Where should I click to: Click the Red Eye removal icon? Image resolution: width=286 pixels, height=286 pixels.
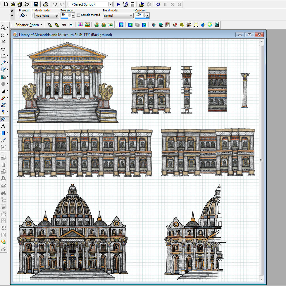coord(64,25)
